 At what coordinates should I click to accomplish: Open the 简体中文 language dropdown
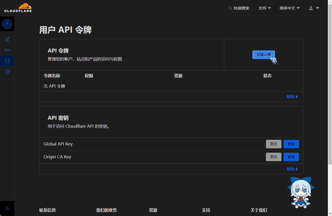coord(289,8)
